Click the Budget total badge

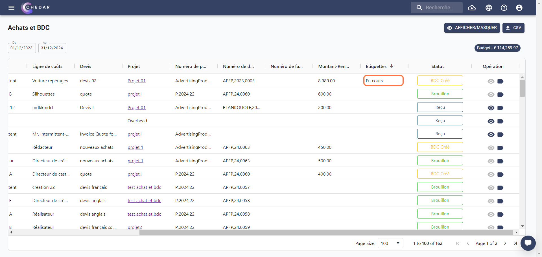[497, 48]
